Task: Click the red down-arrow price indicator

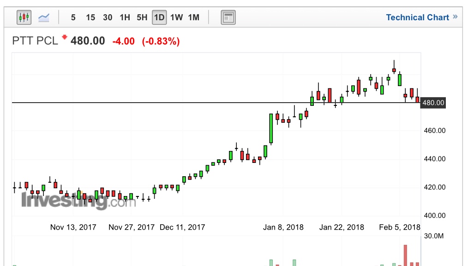Action: pyautogui.click(x=65, y=37)
